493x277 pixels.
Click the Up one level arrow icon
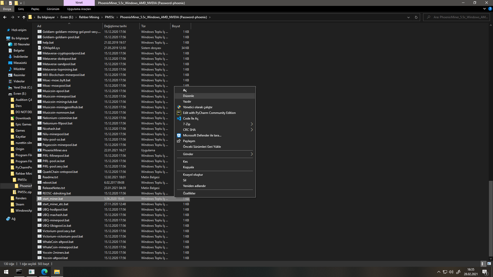[24, 17]
